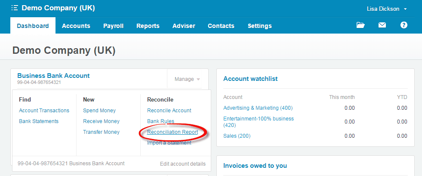Click the This month column header

coord(342,97)
